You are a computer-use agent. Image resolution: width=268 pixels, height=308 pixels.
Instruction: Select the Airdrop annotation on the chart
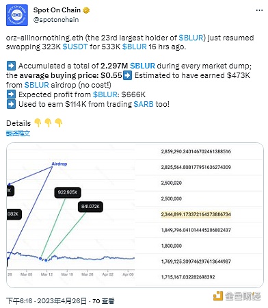(59, 164)
